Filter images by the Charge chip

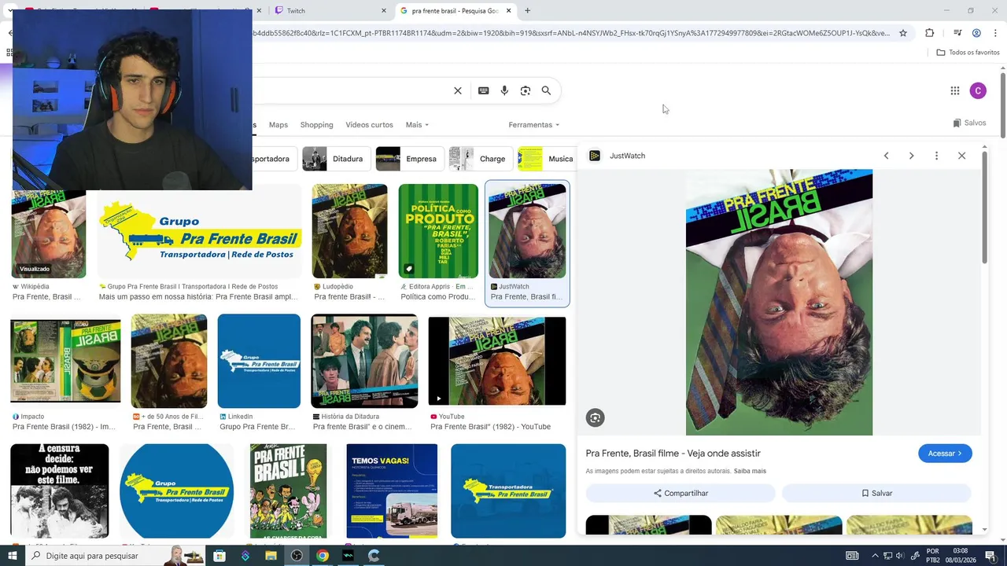pos(480,159)
